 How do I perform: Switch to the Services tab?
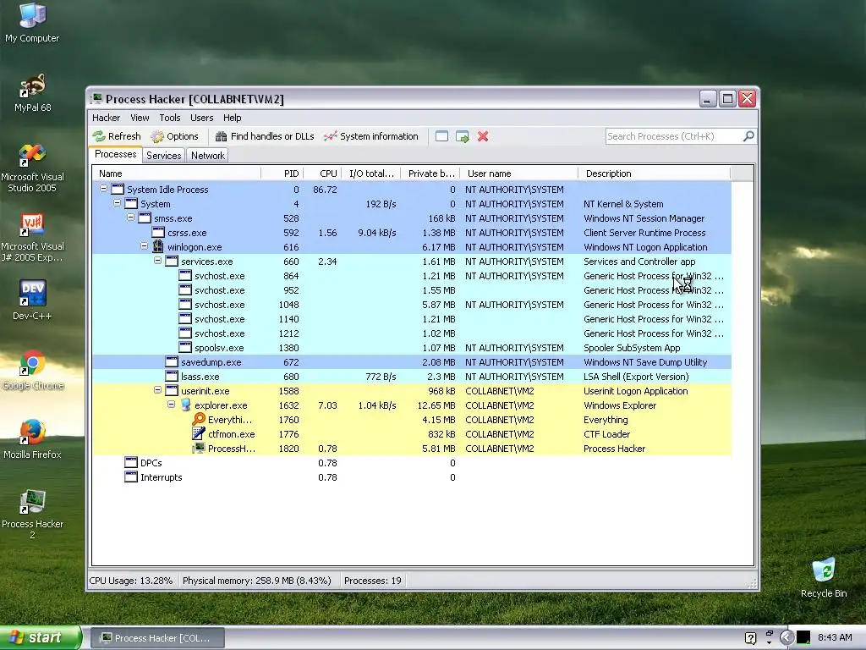pyautogui.click(x=163, y=156)
